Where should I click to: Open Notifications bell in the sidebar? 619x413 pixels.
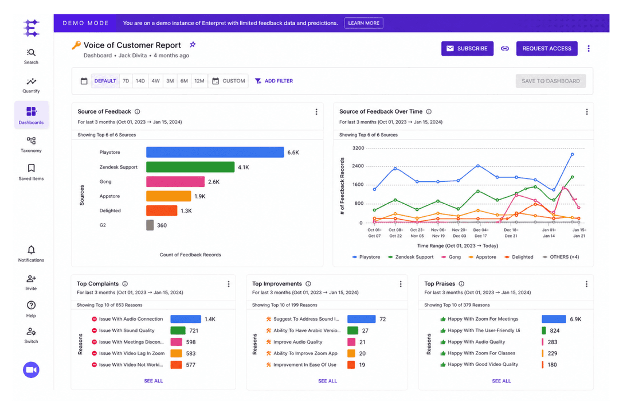coord(31,254)
